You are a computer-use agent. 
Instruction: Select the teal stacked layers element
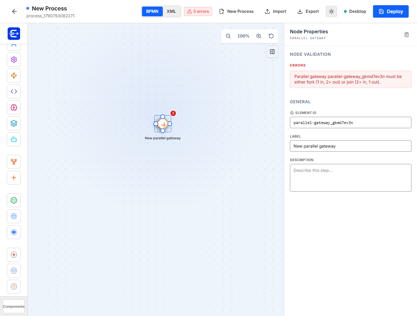coord(14,123)
